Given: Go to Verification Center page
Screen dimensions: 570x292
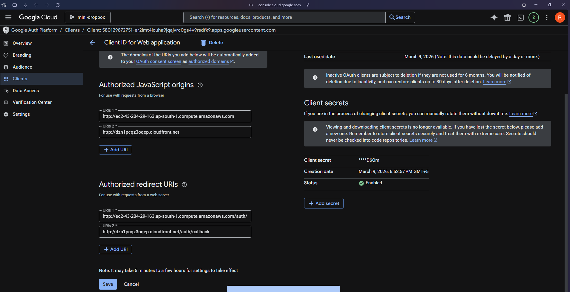Looking at the screenshot, I should click(x=32, y=102).
